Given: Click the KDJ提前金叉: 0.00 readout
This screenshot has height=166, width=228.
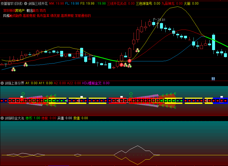Looking at the screenshot, I should [x=96, y=83].
